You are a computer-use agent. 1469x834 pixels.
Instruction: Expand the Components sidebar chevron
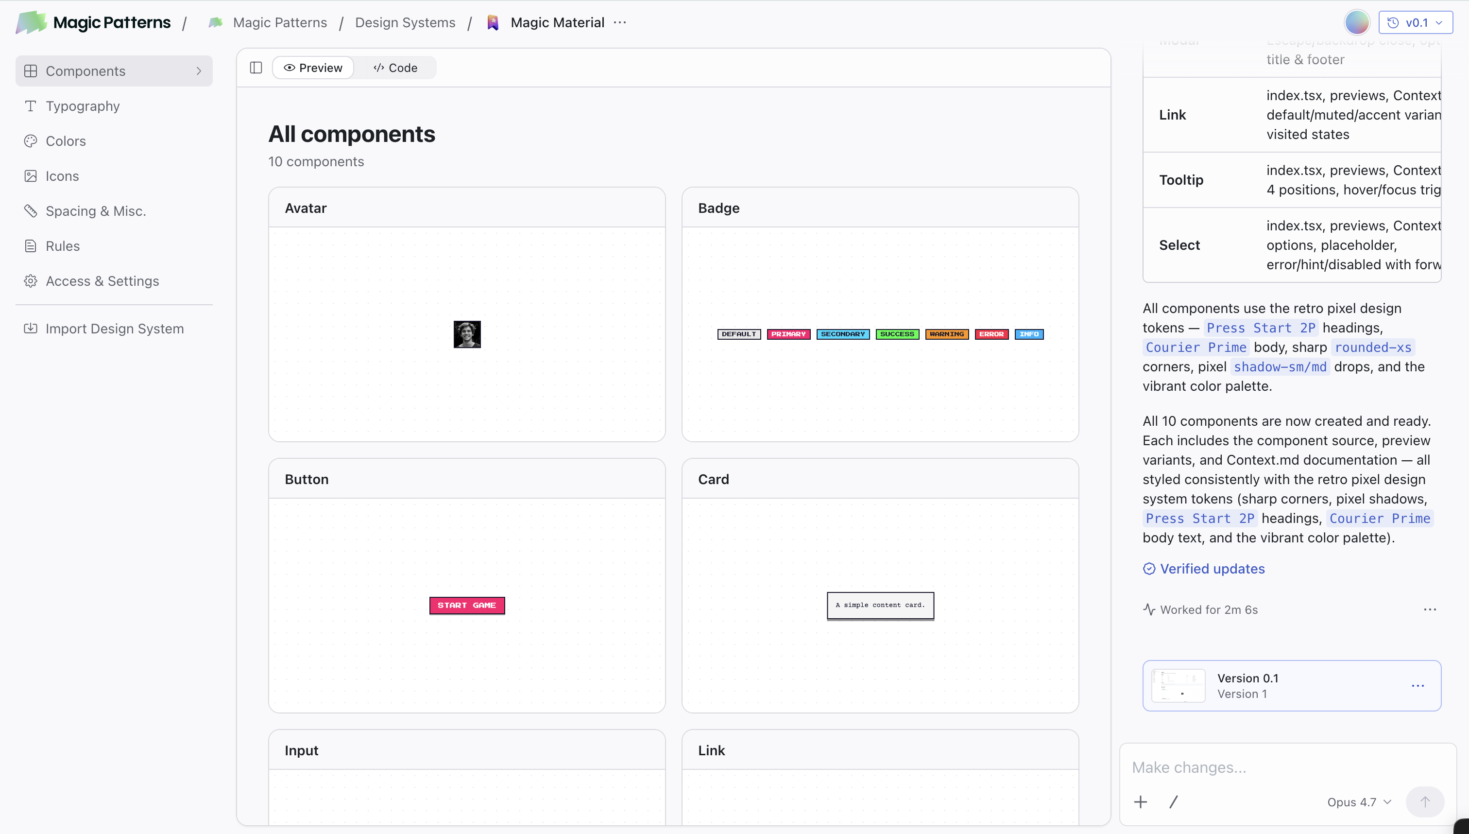[x=199, y=71]
